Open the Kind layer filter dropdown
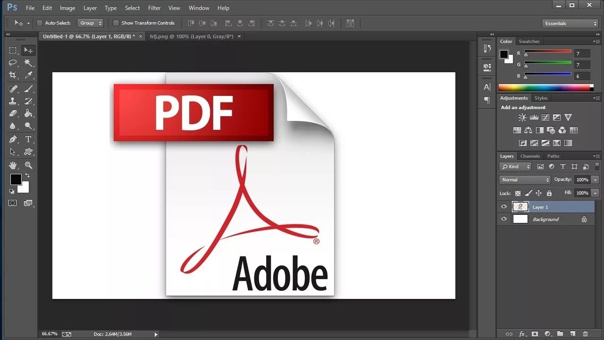 (515, 167)
